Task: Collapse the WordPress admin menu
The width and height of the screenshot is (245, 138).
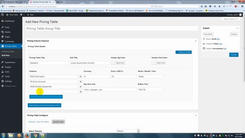Action: click(x=9, y=86)
